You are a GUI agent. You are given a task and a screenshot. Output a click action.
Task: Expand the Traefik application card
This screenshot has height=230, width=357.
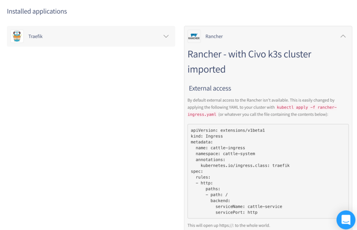point(166,36)
